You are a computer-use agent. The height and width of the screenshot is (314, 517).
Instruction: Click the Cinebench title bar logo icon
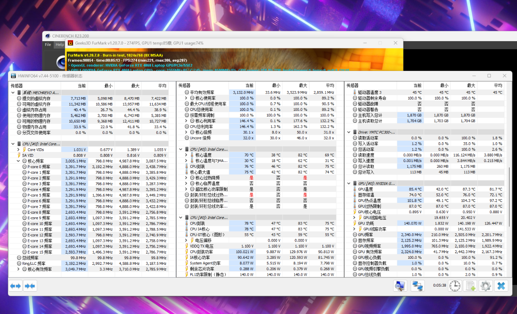click(x=48, y=36)
